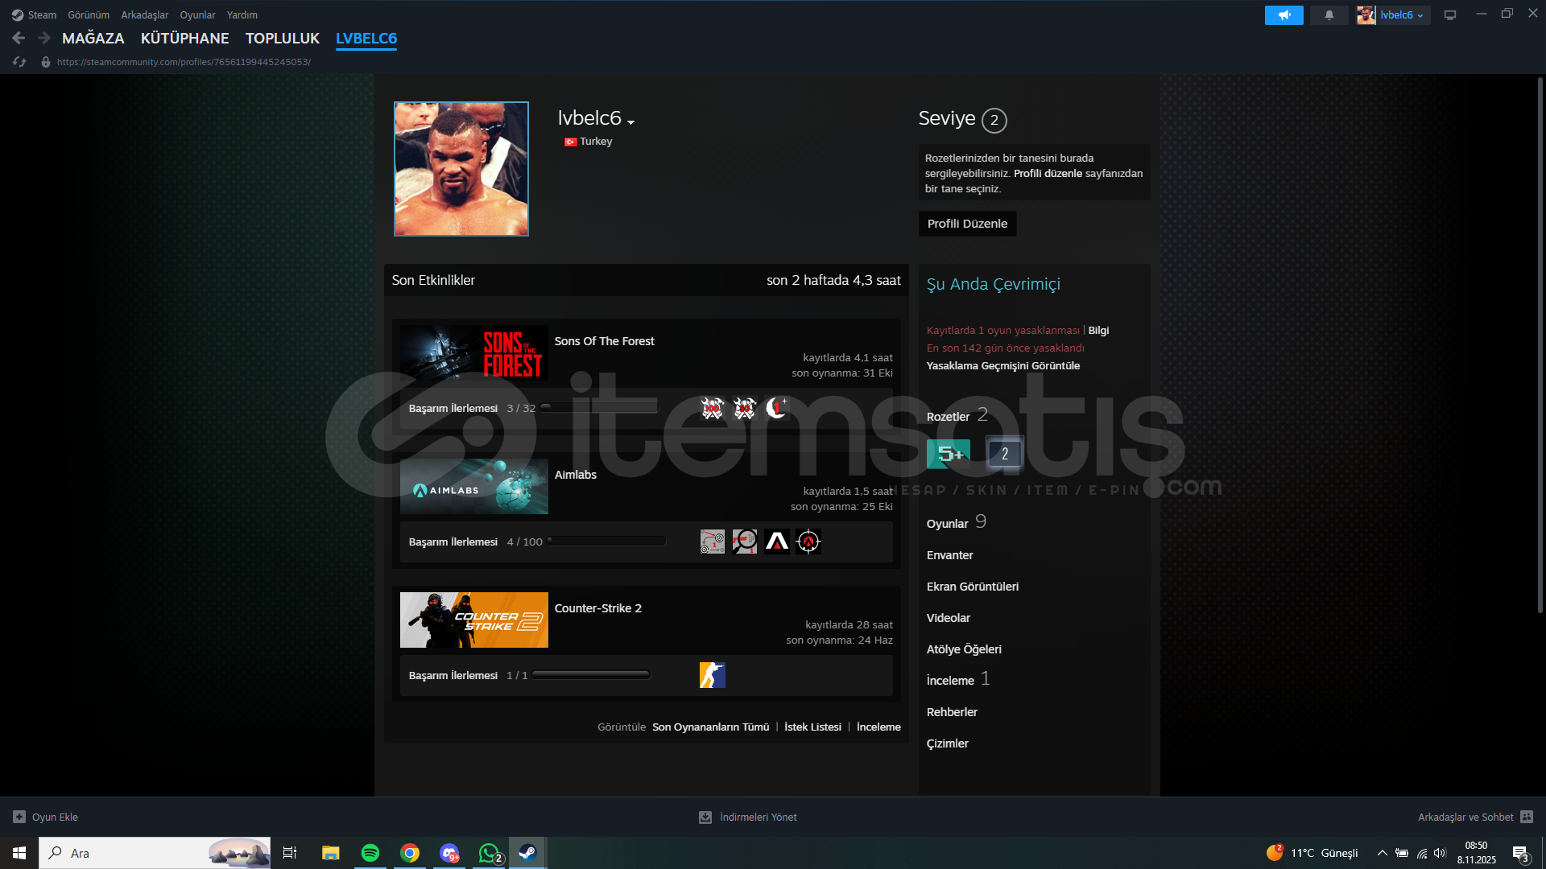
Task: Open the notifications bell icon
Action: [1329, 15]
